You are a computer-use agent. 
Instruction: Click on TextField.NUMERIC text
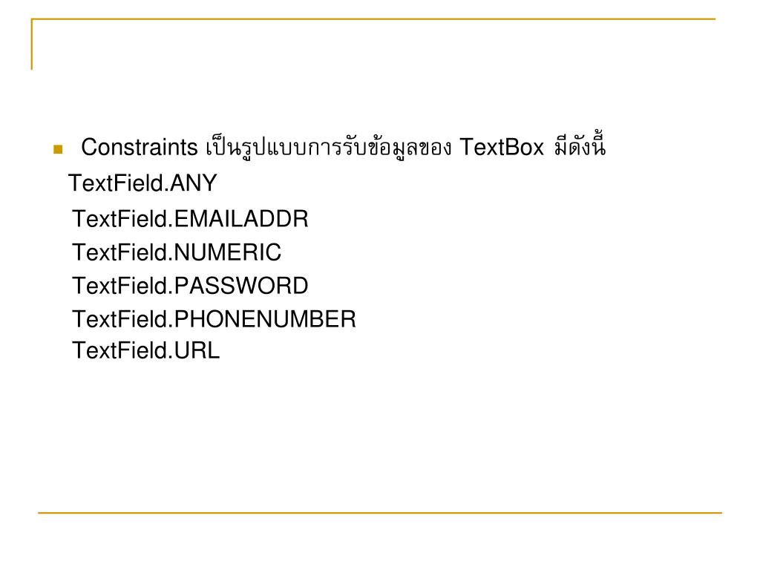click(177, 252)
